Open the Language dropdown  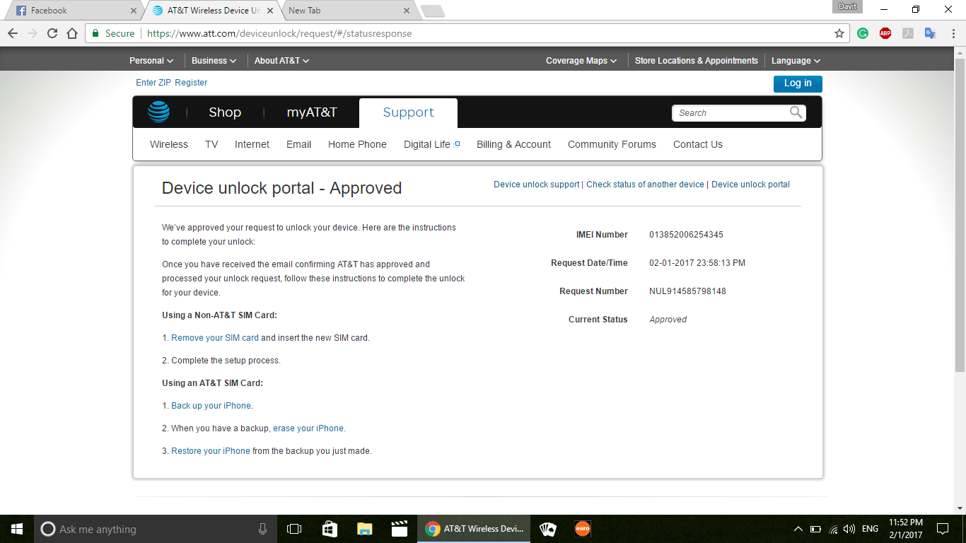(796, 61)
